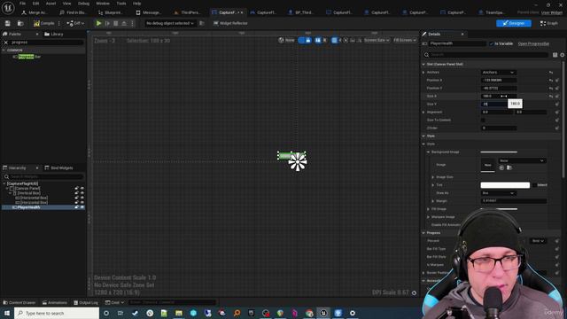Open the File menu
The height and width of the screenshot is (319, 567).
pos(22,4)
